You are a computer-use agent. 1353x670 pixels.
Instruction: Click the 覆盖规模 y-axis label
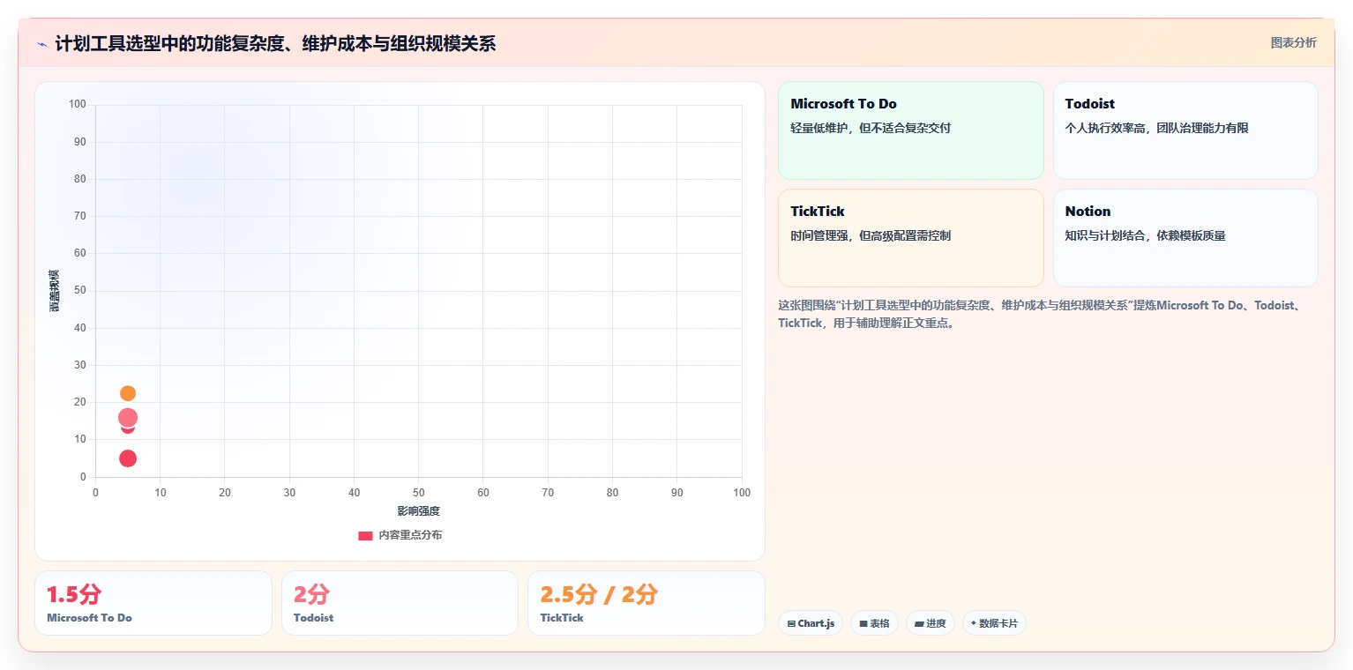[x=55, y=290]
